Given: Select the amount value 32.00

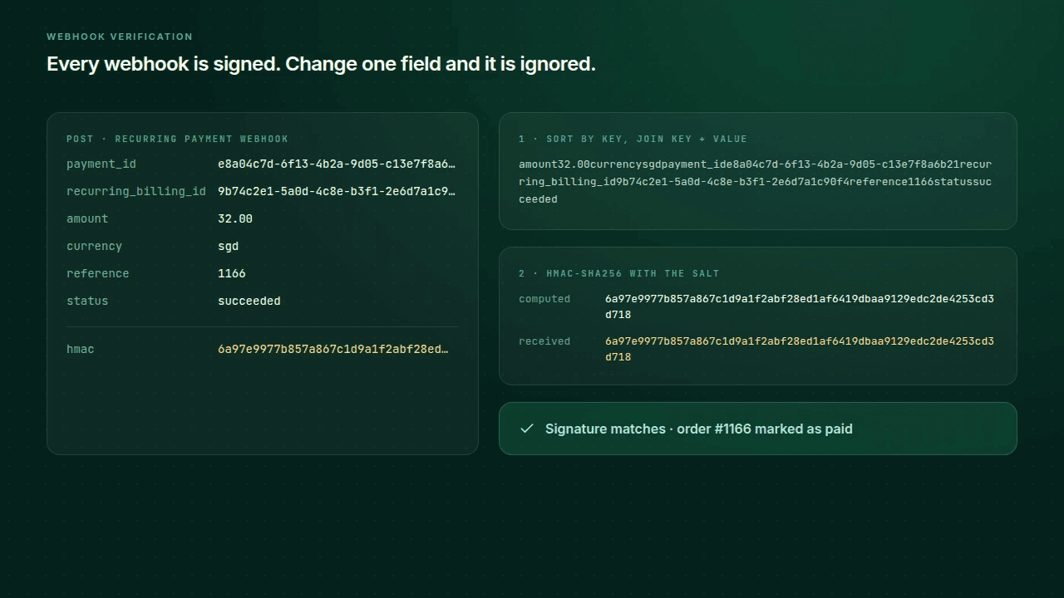Looking at the screenshot, I should (x=235, y=219).
